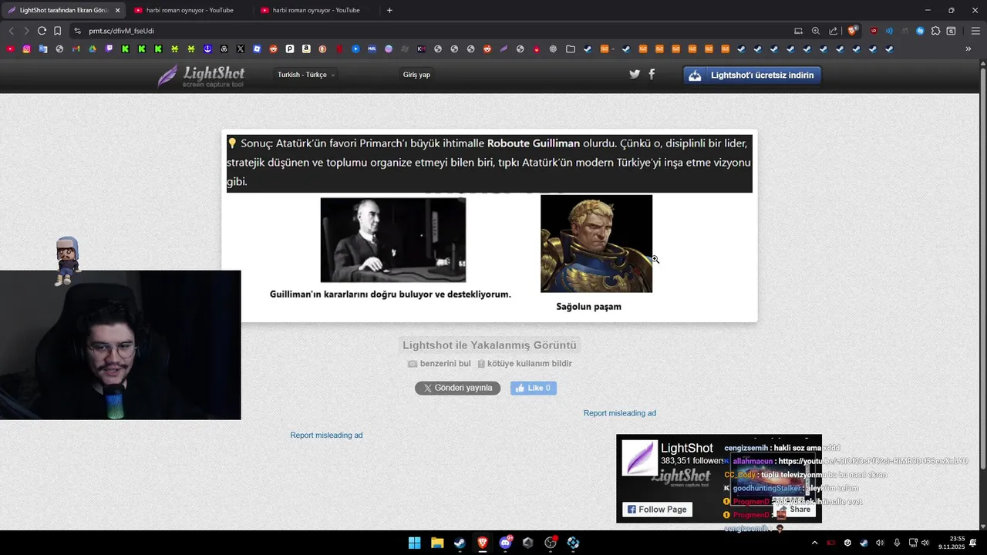Open a new browser tab
The width and height of the screenshot is (987, 555).
click(x=389, y=10)
